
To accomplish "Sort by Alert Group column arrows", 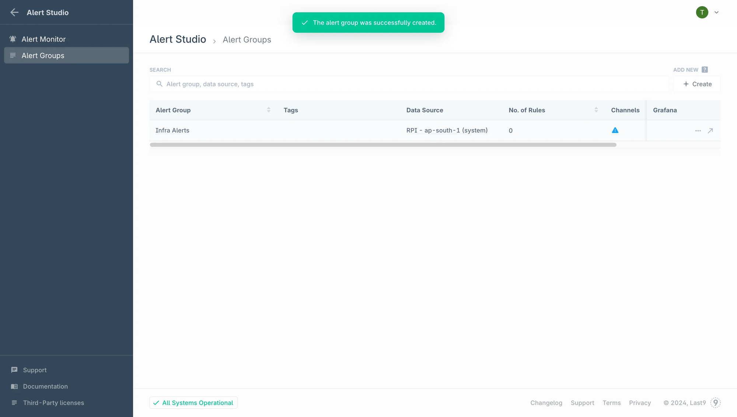I will coord(269,110).
